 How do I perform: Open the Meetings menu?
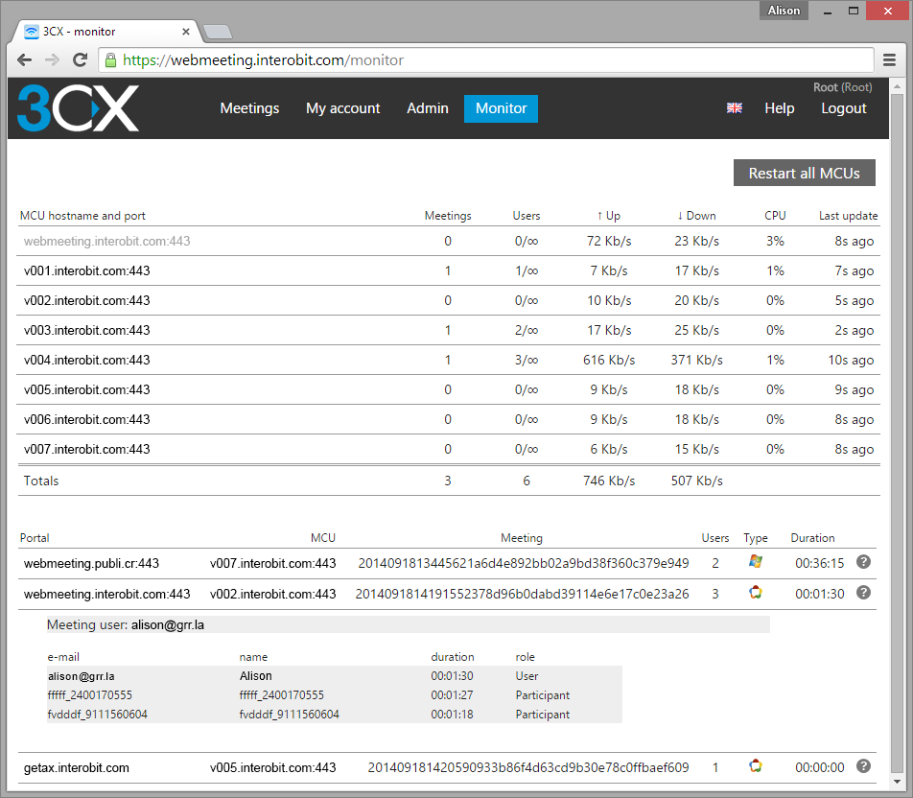249,108
